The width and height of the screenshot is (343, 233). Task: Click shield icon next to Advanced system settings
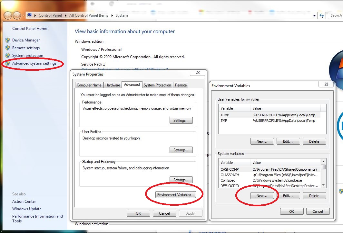click(7, 63)
